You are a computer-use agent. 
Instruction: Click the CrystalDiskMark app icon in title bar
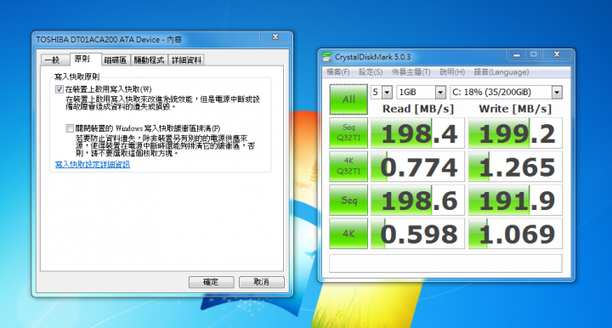point(326,57)
